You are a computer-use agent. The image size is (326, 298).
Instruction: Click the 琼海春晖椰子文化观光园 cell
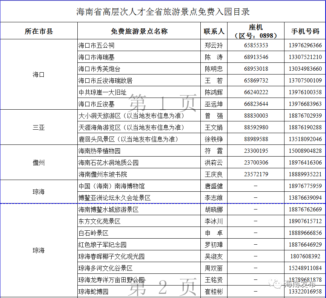139,256
